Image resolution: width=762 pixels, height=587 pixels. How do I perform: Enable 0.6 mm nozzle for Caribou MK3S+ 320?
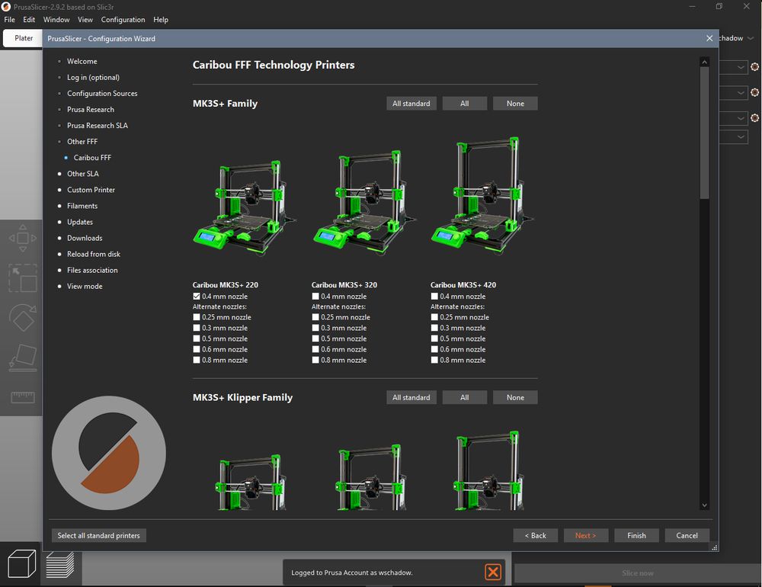[x=316, y=349]
